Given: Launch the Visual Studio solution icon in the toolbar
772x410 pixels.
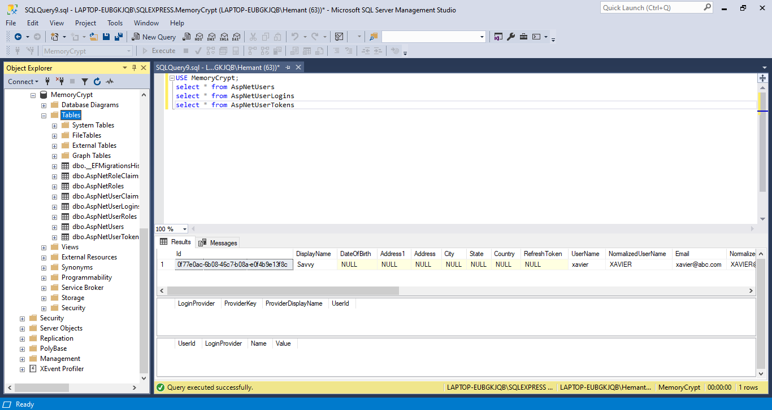Looking at the screenshot, I should (498, 37).
